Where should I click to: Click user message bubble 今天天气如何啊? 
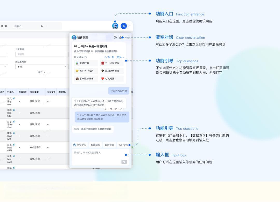tap(118, 91)
